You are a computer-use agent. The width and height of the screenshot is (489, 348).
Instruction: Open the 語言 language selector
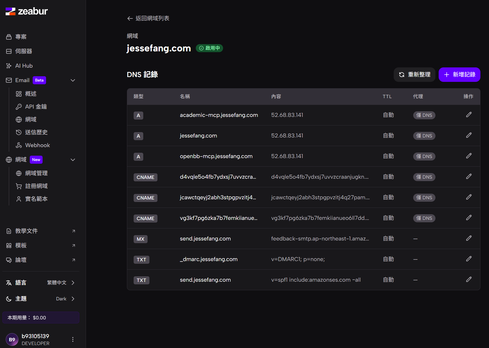[x=41, y=283]
